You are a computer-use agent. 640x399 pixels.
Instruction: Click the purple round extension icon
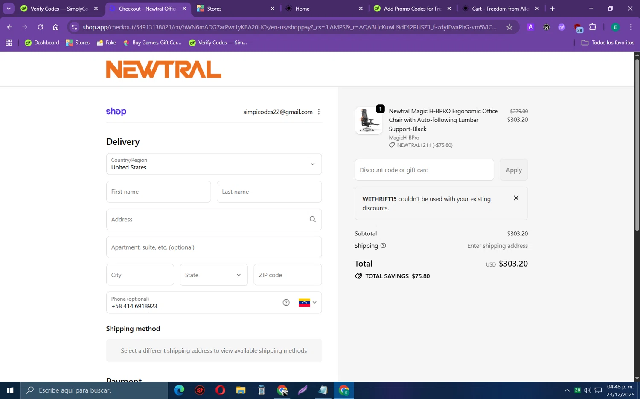click(x=562, y=27)
